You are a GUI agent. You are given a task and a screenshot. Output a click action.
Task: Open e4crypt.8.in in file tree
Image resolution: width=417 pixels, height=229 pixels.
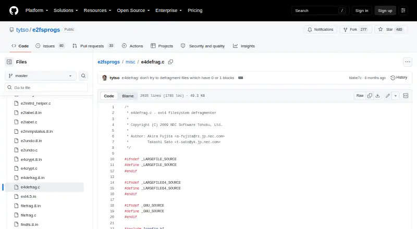pos(31,159)
